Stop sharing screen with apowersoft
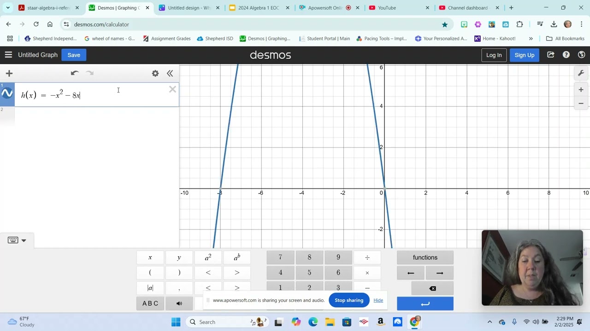 [349, 300]
